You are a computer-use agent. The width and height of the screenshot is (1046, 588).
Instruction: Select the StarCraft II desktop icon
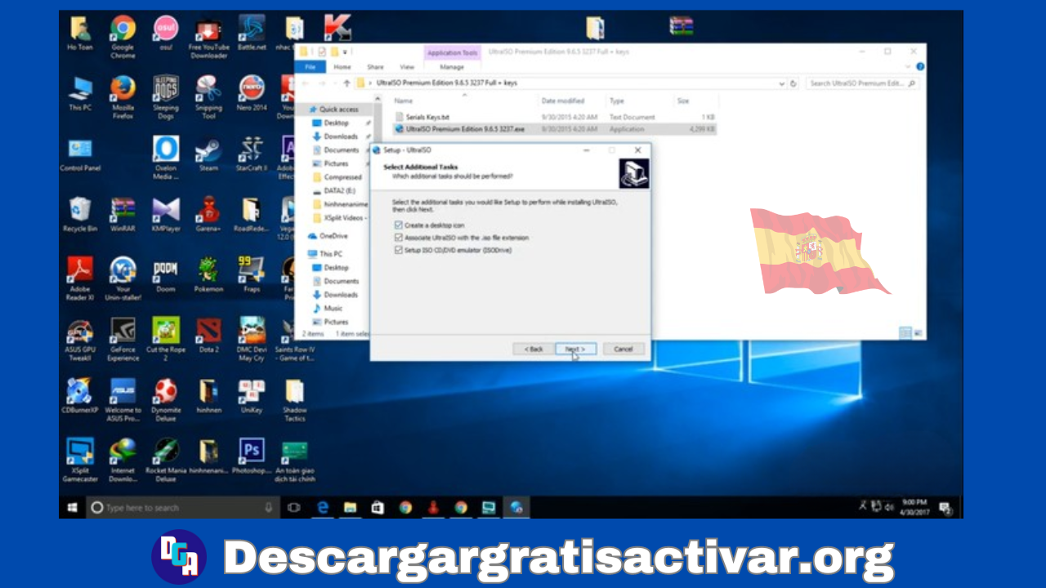tap(251, 154)
